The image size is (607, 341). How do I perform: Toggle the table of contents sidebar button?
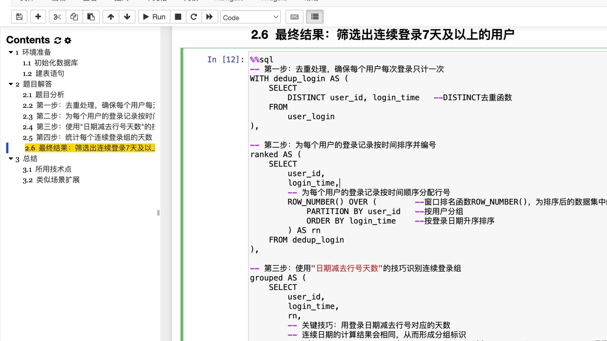[315, 17]
